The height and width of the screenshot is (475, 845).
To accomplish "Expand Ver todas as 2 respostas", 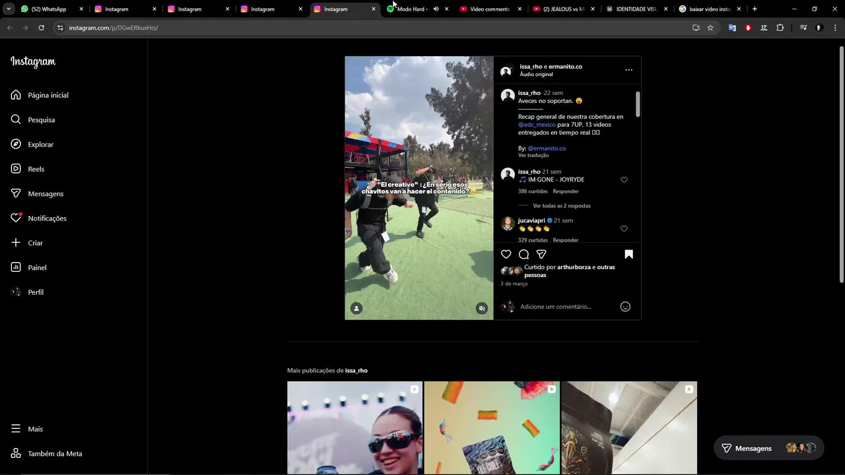I will pyautogui.click(x=562, y=206).
